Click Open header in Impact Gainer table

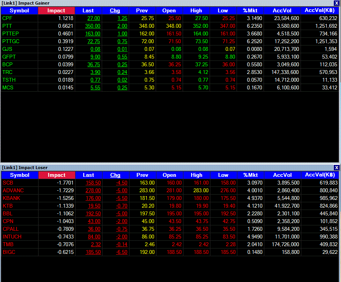(x=169, y=11)
